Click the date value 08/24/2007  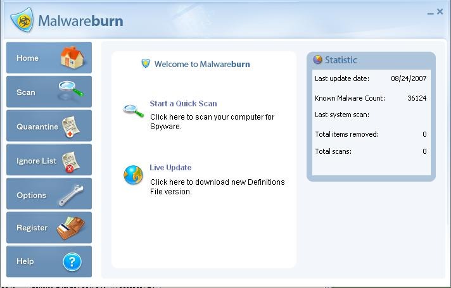pyautogui.click(x=409, y=78)
